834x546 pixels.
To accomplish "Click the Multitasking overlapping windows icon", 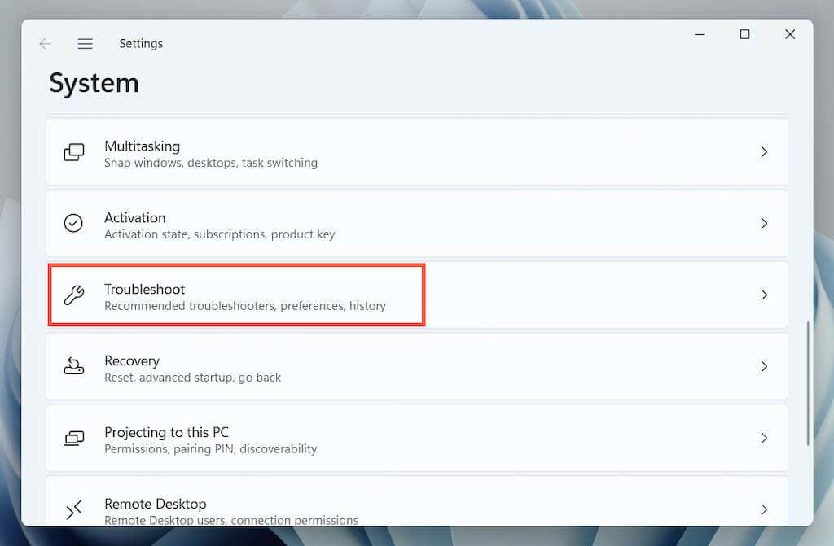I will pos(74,152).
